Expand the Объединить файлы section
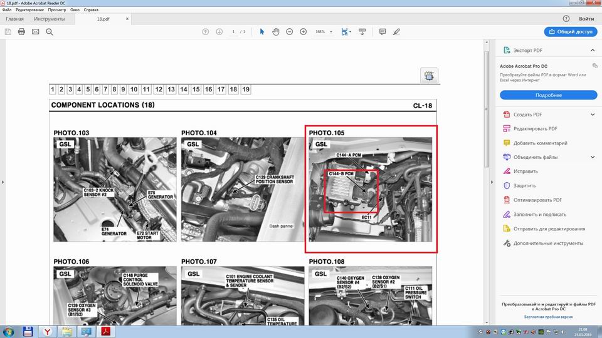 (593, 157)
